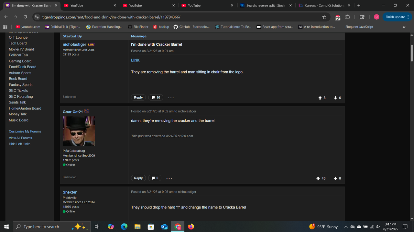Click Back to top under nicholastiger's post
414x232 pixels.
(70, 97)
